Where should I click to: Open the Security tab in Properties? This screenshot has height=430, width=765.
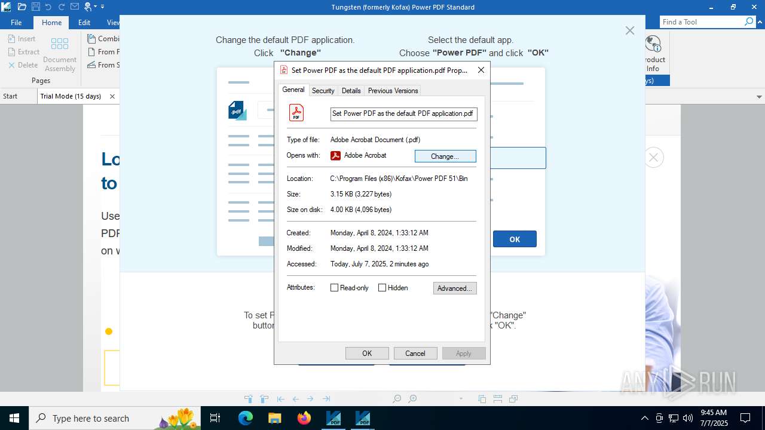(x=323, y=91)
